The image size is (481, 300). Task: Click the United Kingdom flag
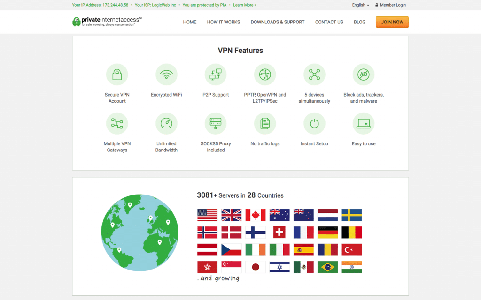231,215
